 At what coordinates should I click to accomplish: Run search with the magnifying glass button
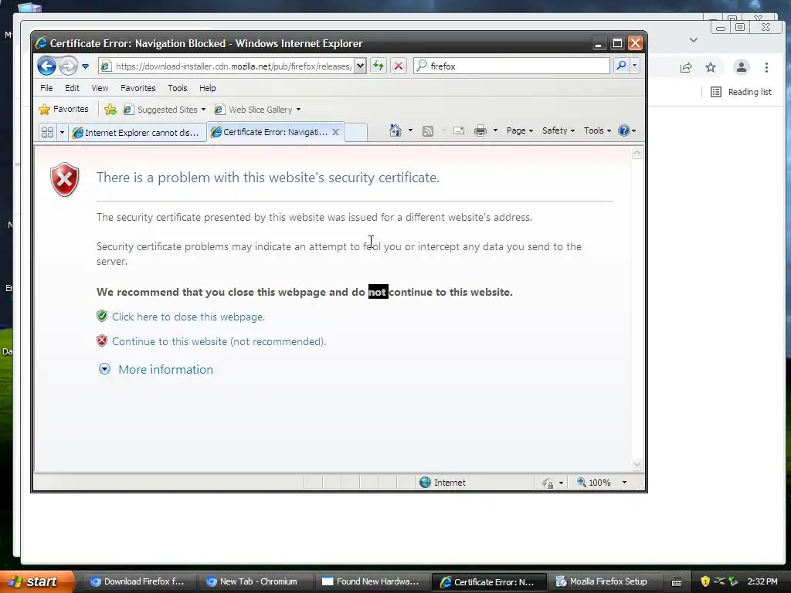(x=621, y=66)
